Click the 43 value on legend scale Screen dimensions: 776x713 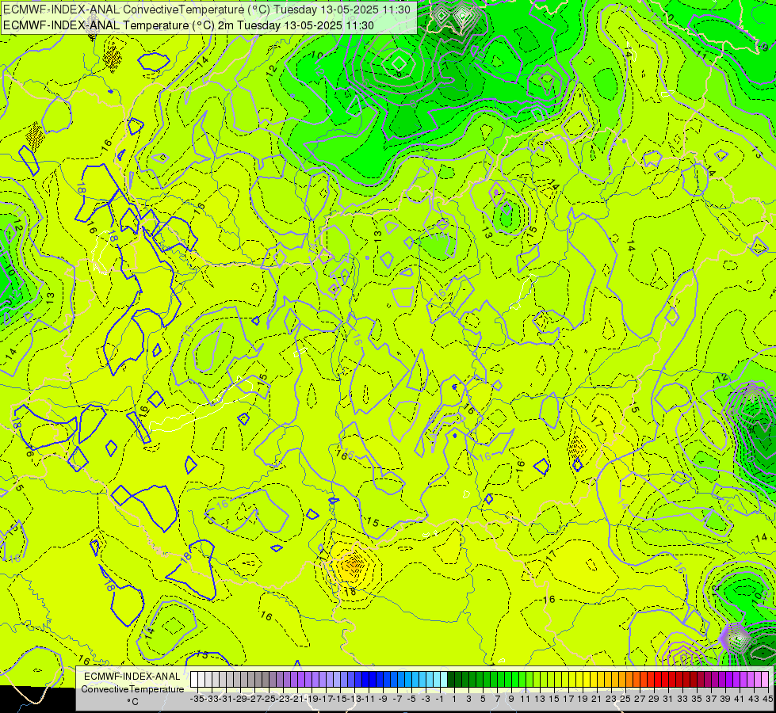tap(755, 699)
